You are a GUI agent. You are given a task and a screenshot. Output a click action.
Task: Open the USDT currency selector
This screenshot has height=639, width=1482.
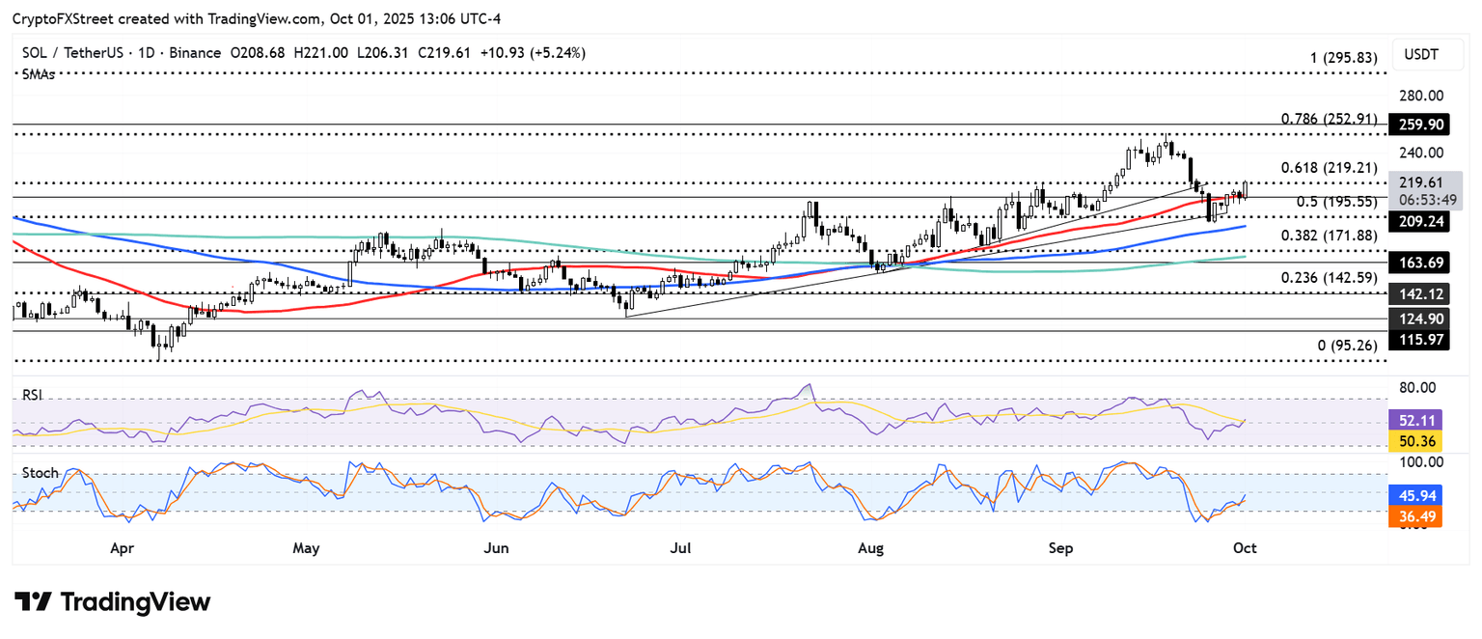1422,55
